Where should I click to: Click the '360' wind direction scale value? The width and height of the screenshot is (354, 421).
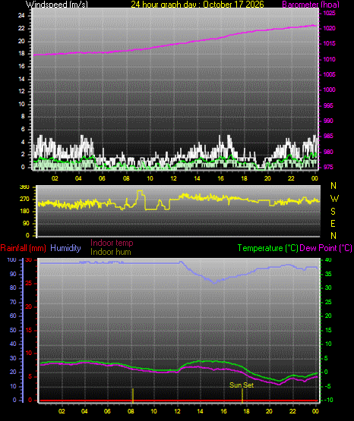pos(24,187)
